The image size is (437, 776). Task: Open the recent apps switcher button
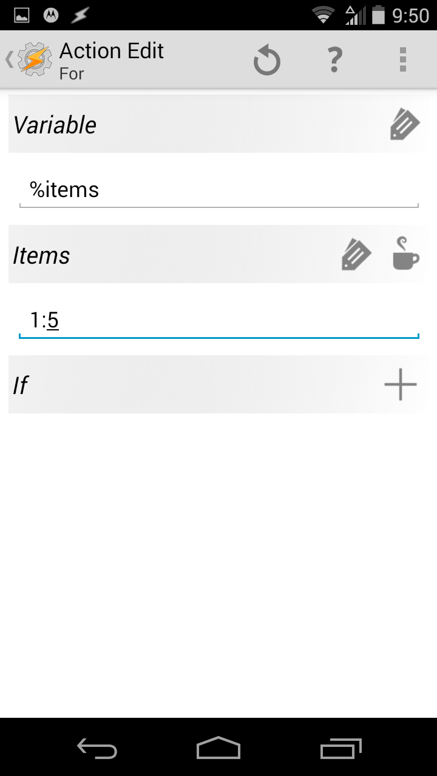click(340, 748)
